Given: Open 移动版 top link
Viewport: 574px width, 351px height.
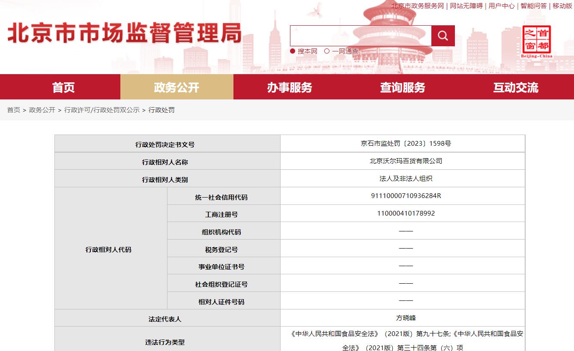Looking at the screenshot, I should 562,6.
